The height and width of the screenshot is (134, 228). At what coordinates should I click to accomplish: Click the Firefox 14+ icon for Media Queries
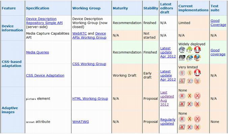point(197,58)
